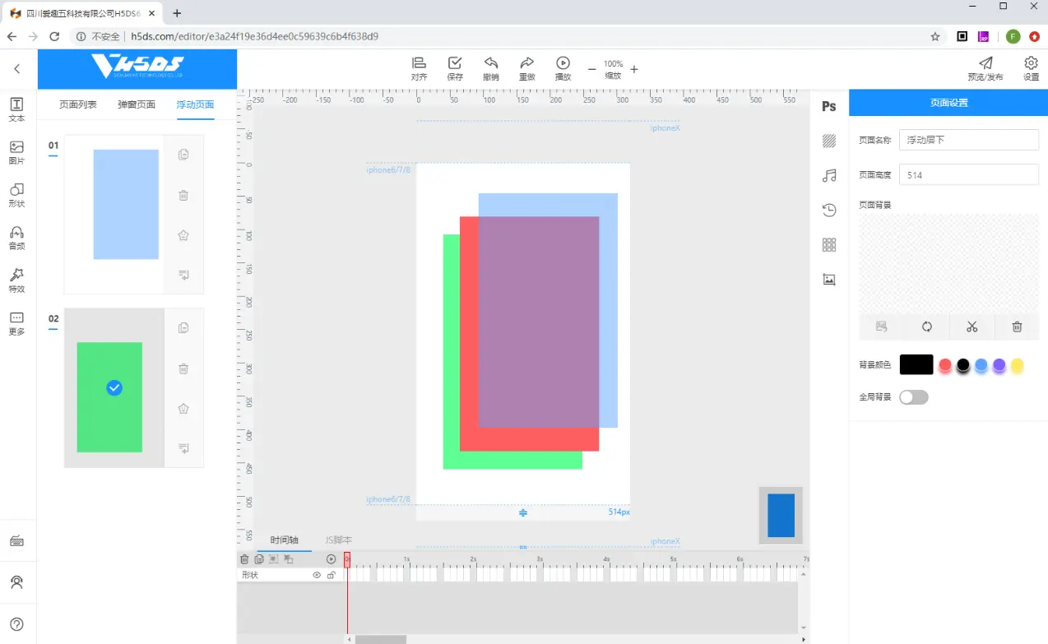Open the hatched pattern panel icon
This screenshot has width=1048, height=644.
829,141
